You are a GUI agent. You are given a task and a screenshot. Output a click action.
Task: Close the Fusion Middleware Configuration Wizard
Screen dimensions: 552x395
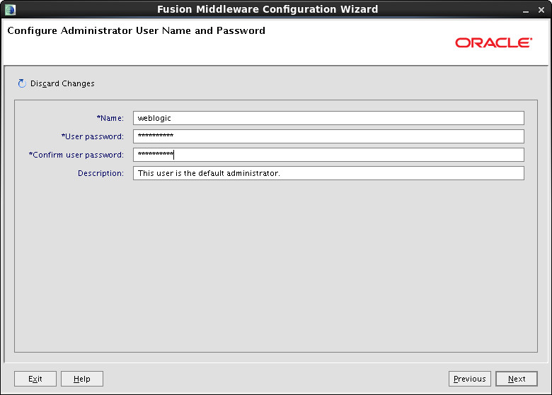pyautogui.click(x=541, y=10)
